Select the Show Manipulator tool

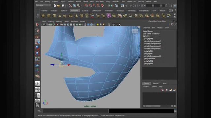pos(37,71)
